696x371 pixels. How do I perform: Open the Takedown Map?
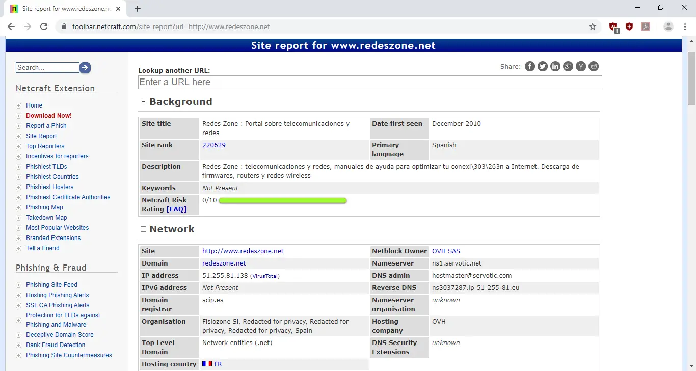tap(46, 218)
